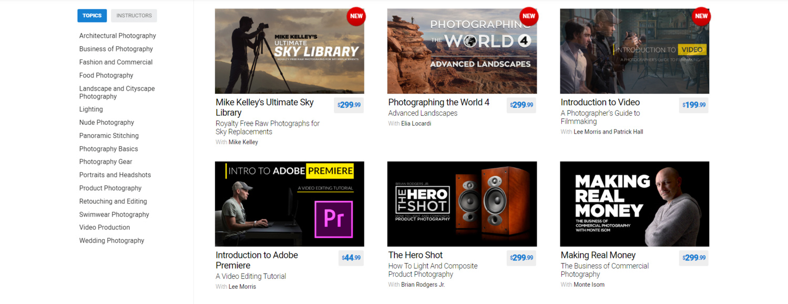Screen dimensions: 788x304
Task: Go to the Portraits and Headshots topic
Action: click(115, 175)
